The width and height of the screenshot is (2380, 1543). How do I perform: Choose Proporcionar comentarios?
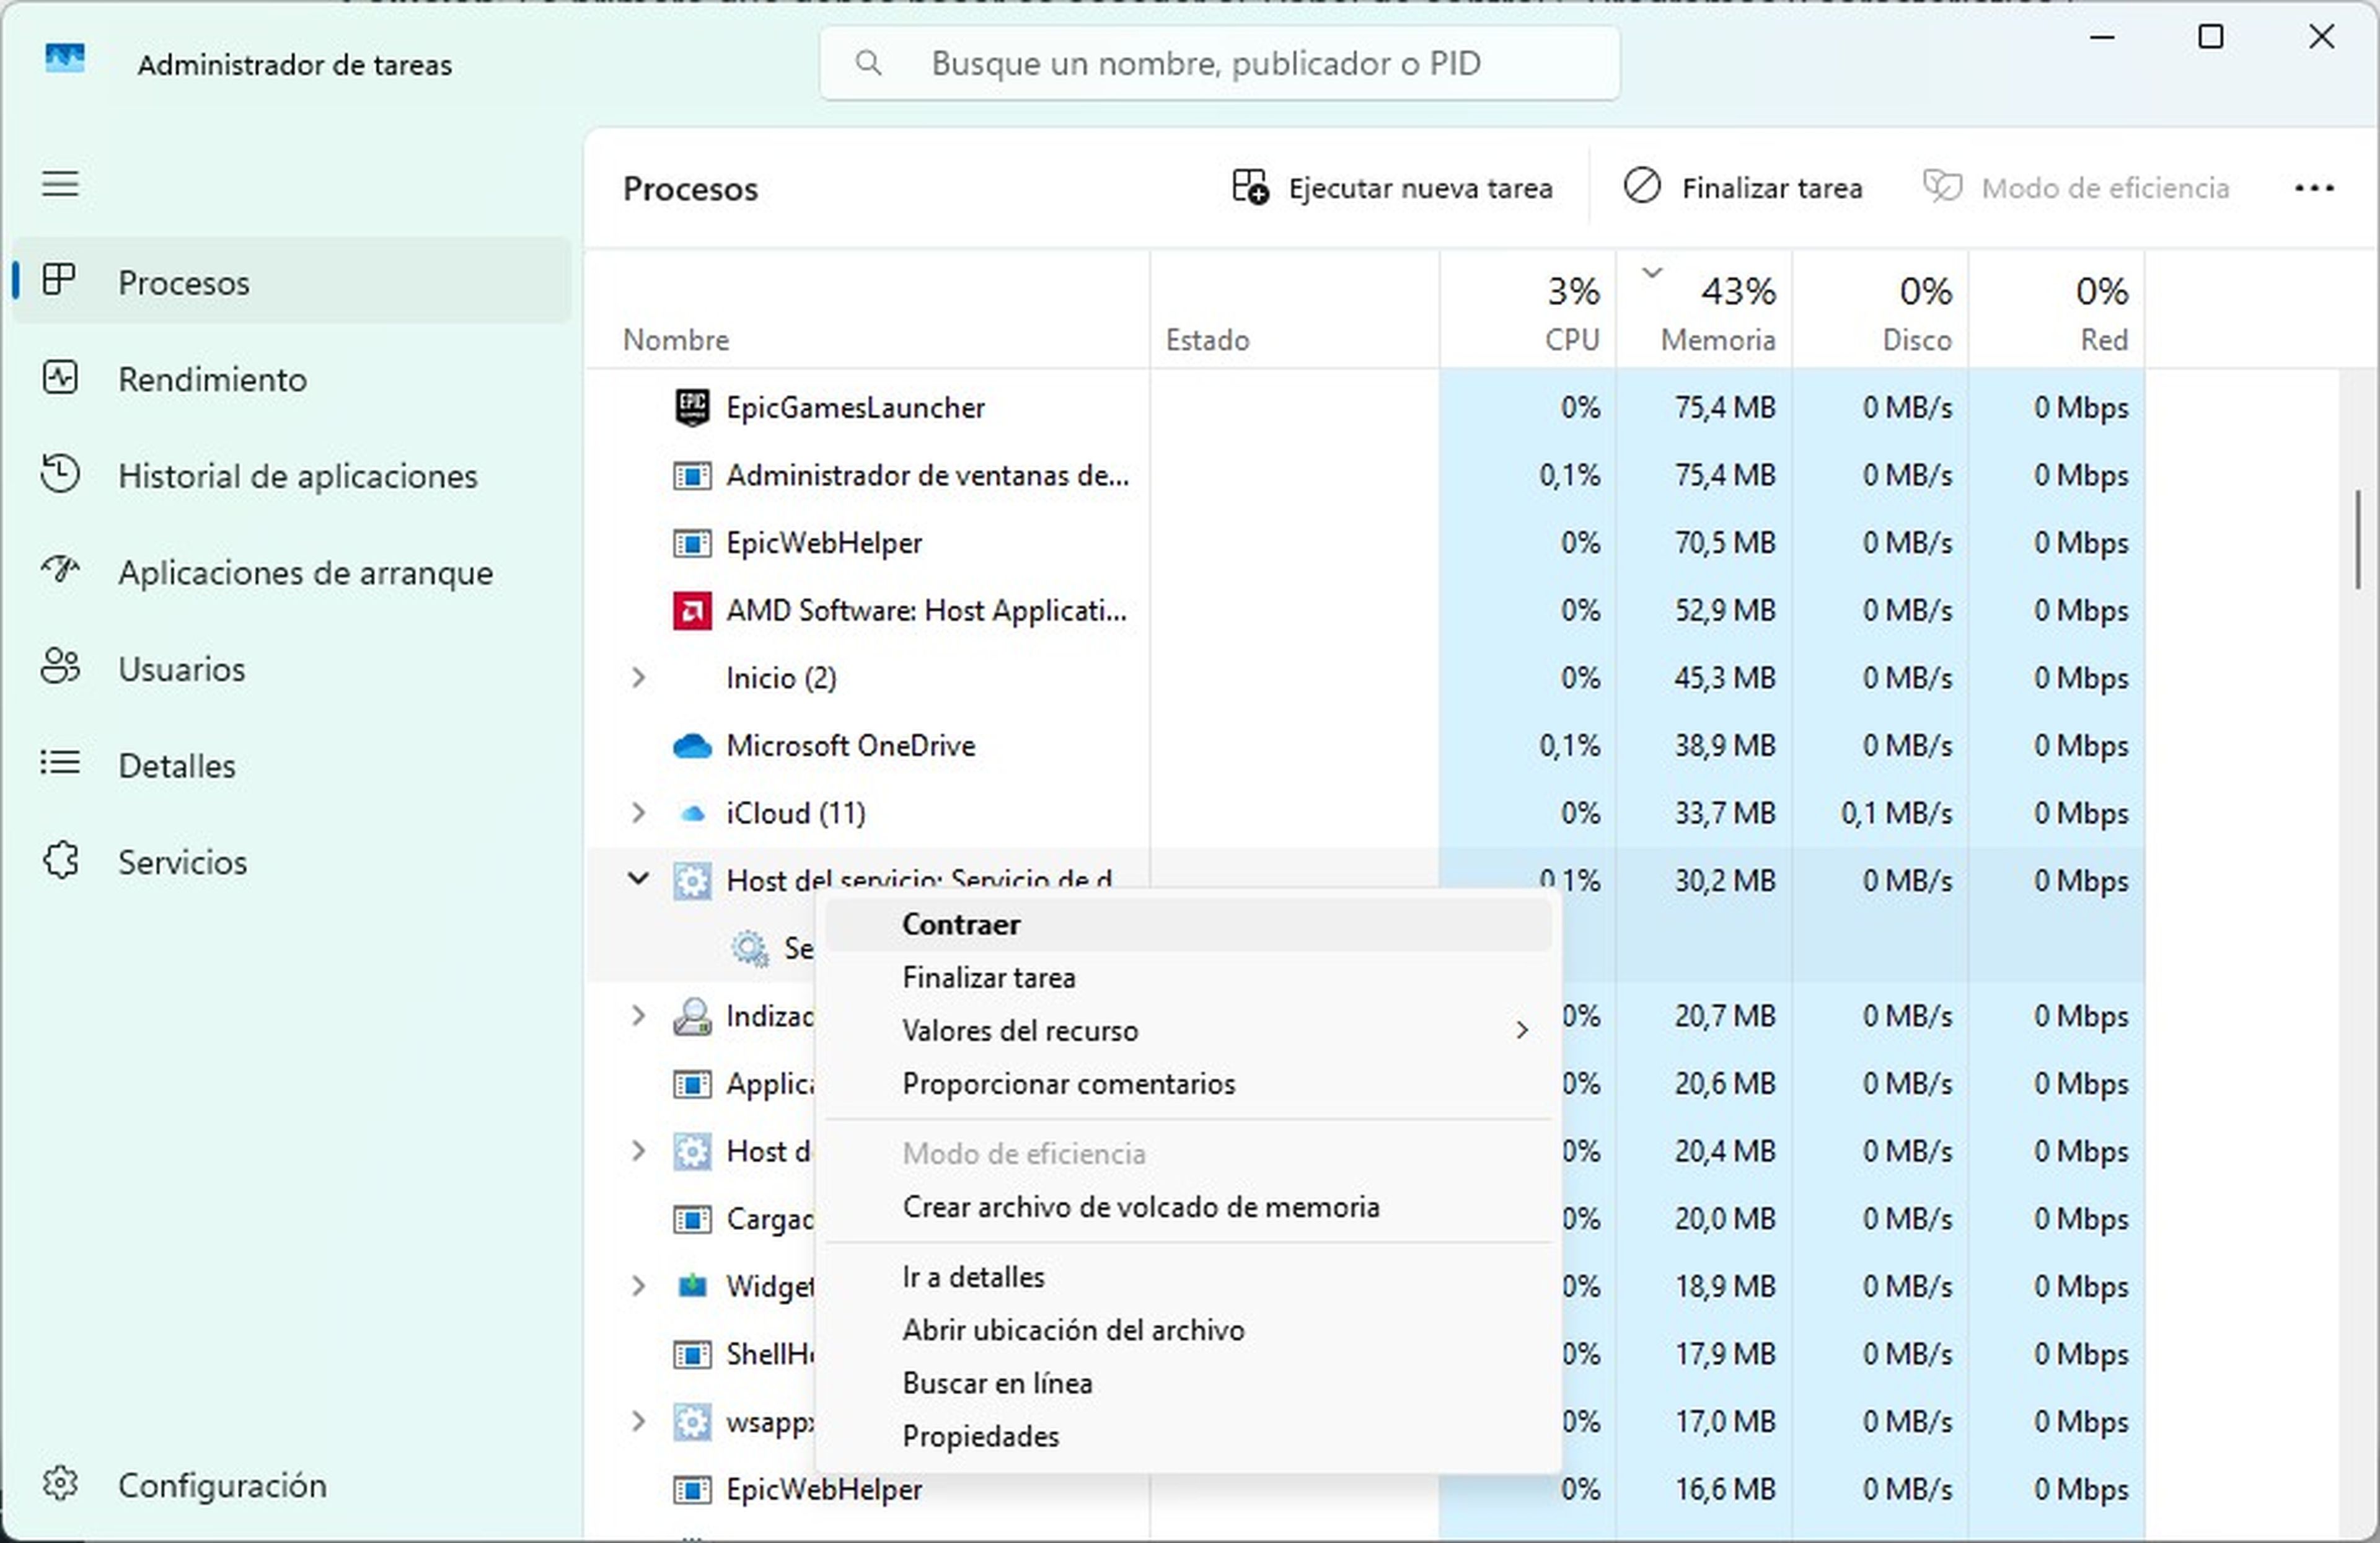1188,1084
